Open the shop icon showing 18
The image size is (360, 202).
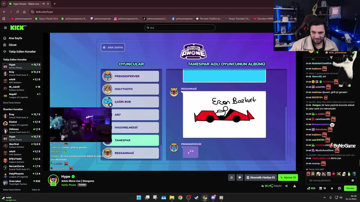point(323,188)
